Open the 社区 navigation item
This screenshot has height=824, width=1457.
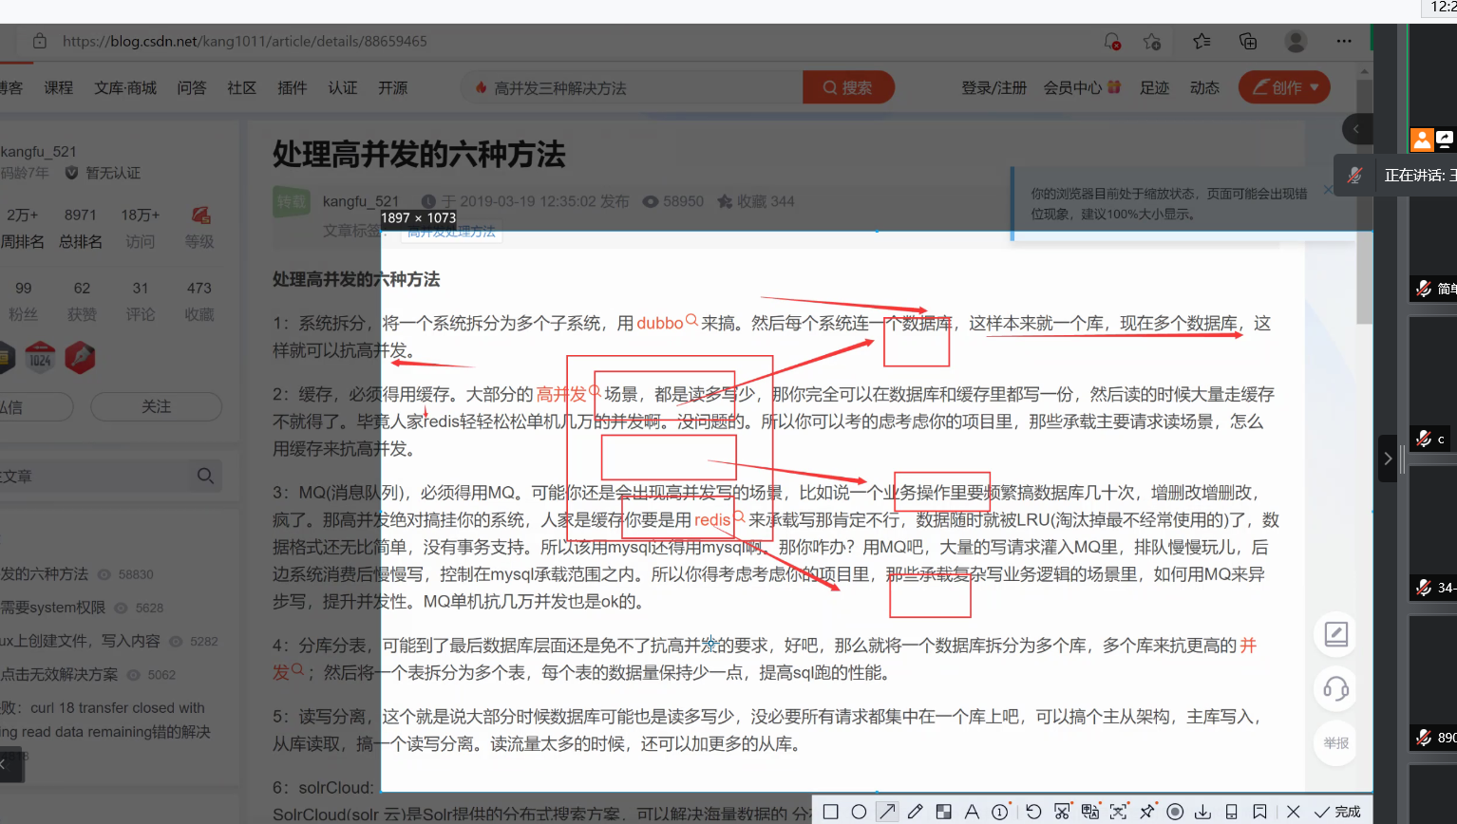(x=242, y=87)
